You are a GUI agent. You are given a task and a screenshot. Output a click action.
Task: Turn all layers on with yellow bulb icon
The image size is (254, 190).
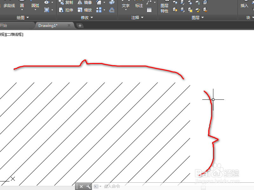175,10
